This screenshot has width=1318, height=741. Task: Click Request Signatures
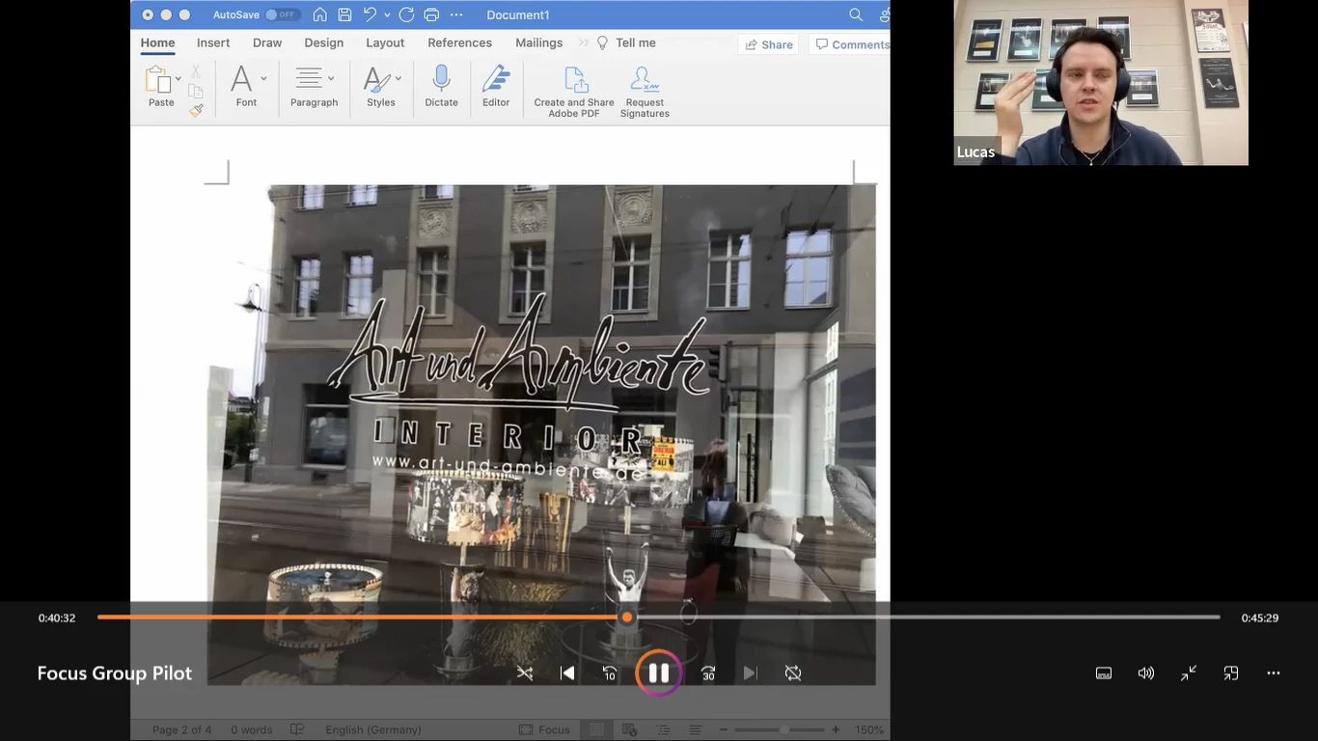(645, 92)
